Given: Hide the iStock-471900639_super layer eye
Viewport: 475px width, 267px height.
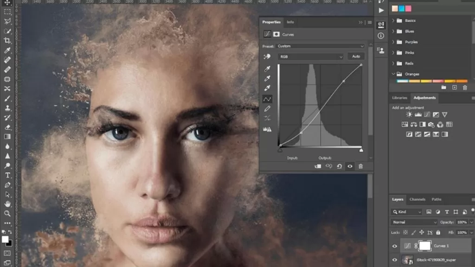Looking at the screenshot, I should (x=394, y=260).
